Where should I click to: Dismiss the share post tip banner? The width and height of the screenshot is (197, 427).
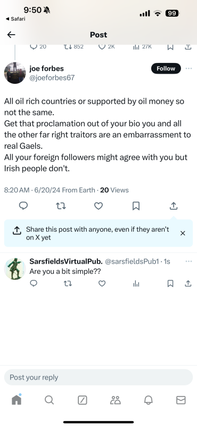183,233
